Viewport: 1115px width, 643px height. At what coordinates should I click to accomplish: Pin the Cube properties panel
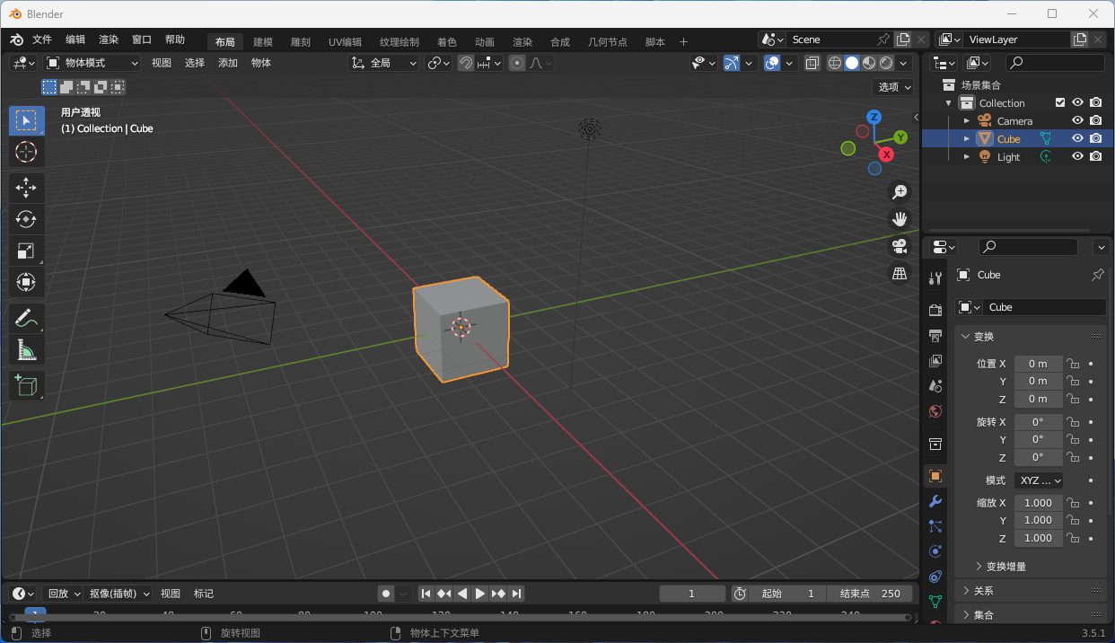[x=1097, y=275]
